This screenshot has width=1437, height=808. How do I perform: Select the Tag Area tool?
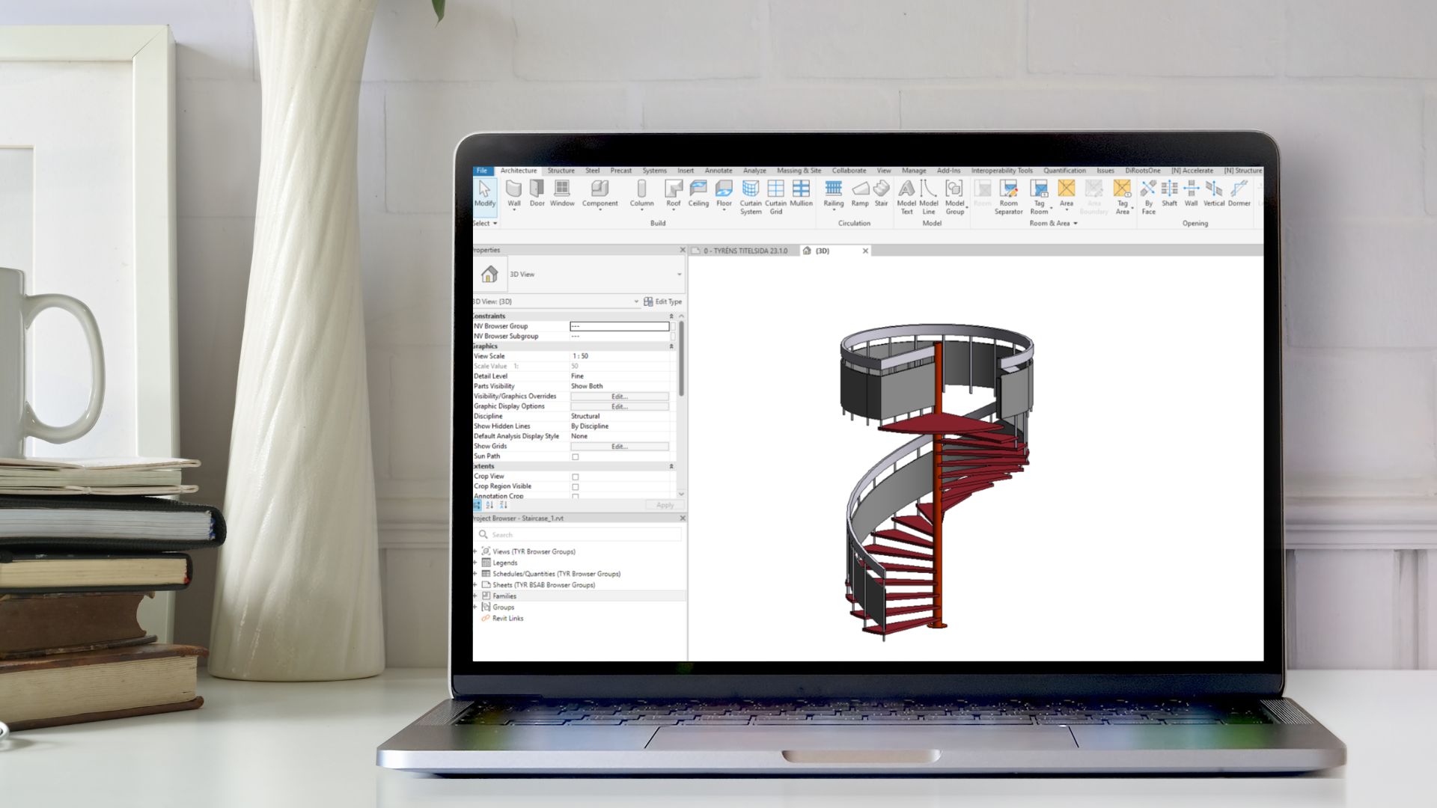tap(1122, 198)
